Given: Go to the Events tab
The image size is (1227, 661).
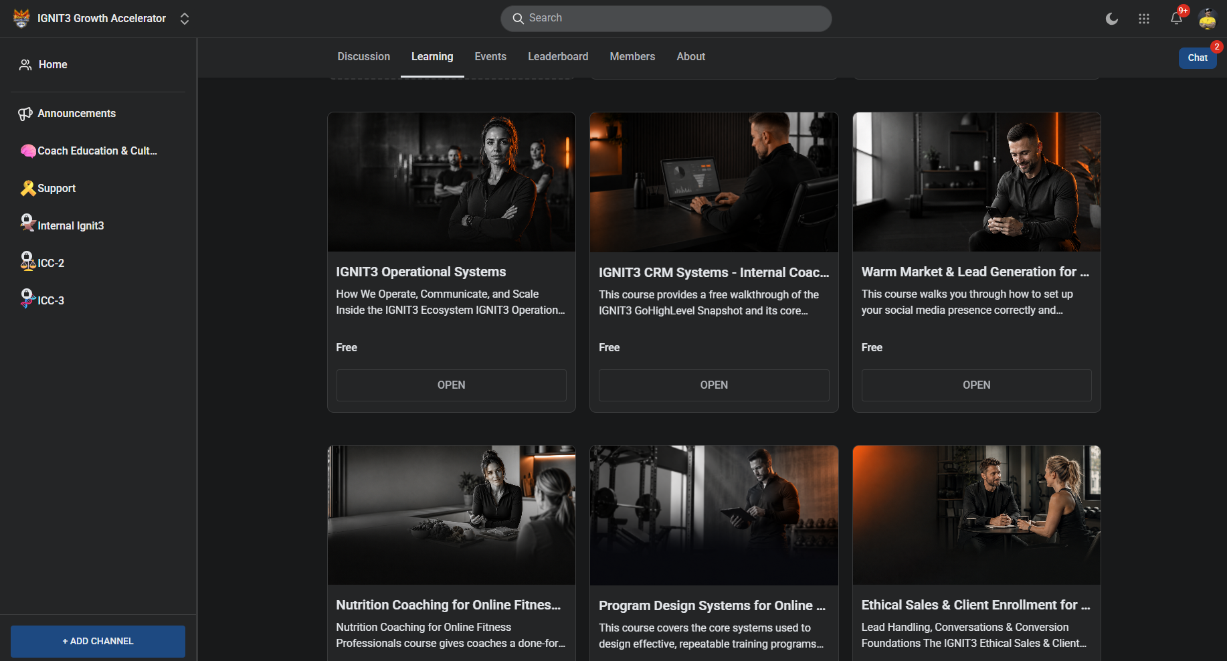Looking at the screenshot, I should (490, 57).
